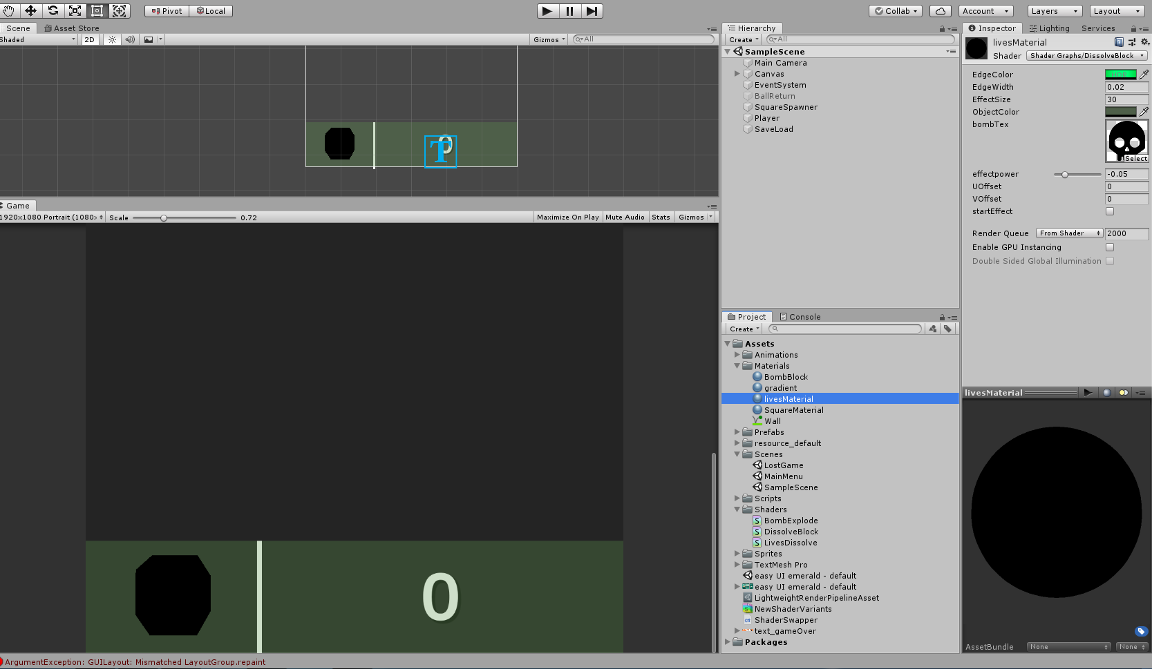The width and height of the screenshot is (1152, 669).
Task: Change the preview mesh shape icon
Action: (x=1106, y=393)
